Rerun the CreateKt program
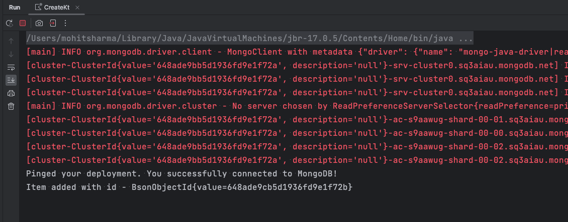The height and width of the screenshot is (222, 568). point(9,23)
